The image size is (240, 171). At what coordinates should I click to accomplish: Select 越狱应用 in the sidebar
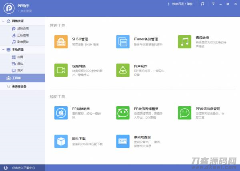click(22, 29)
